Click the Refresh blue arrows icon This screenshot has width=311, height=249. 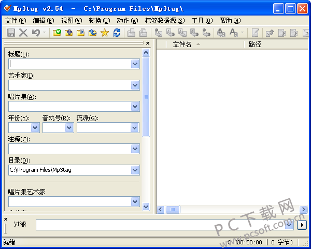(117, 33)
